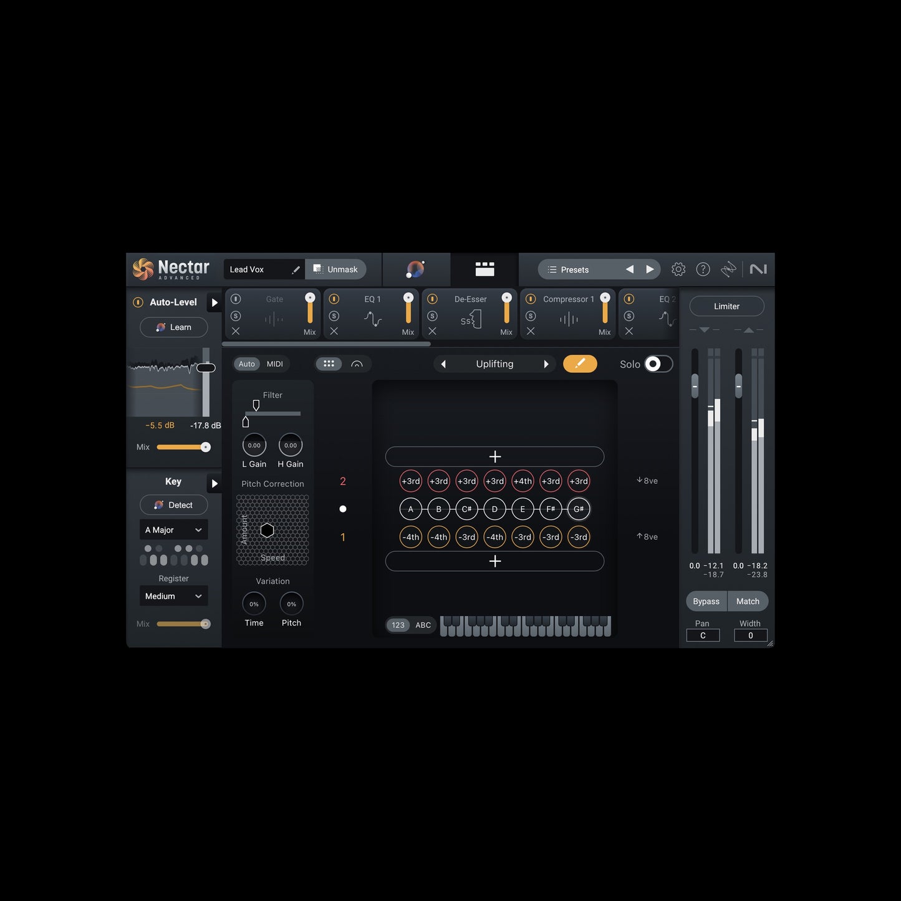Viewport: 901px width, 901px height.
Task: Toggle the De-Esser module power button
Action: tap(432, 299)
